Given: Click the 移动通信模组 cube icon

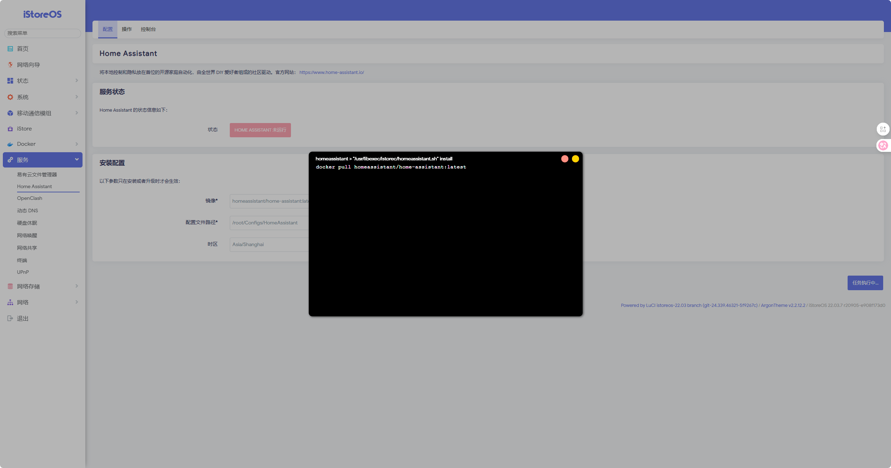Looking at the screenshot, I should 10,113.
